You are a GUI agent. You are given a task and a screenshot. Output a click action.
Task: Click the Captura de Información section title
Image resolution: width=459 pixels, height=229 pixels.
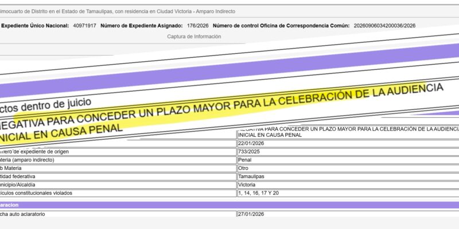click(x=194, y=37)
